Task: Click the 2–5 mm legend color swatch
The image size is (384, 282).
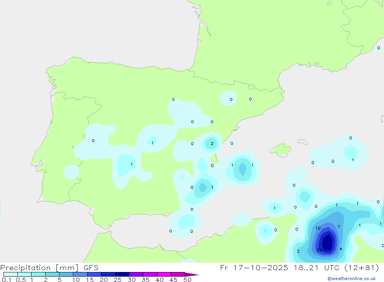Action: coord(52,274)
